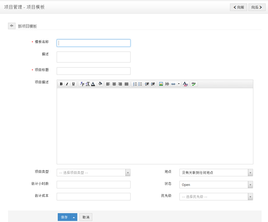Insert a numbered list
Image resolution: width=268 pixels, height=222 pixels.
click(x=135, y=84)
